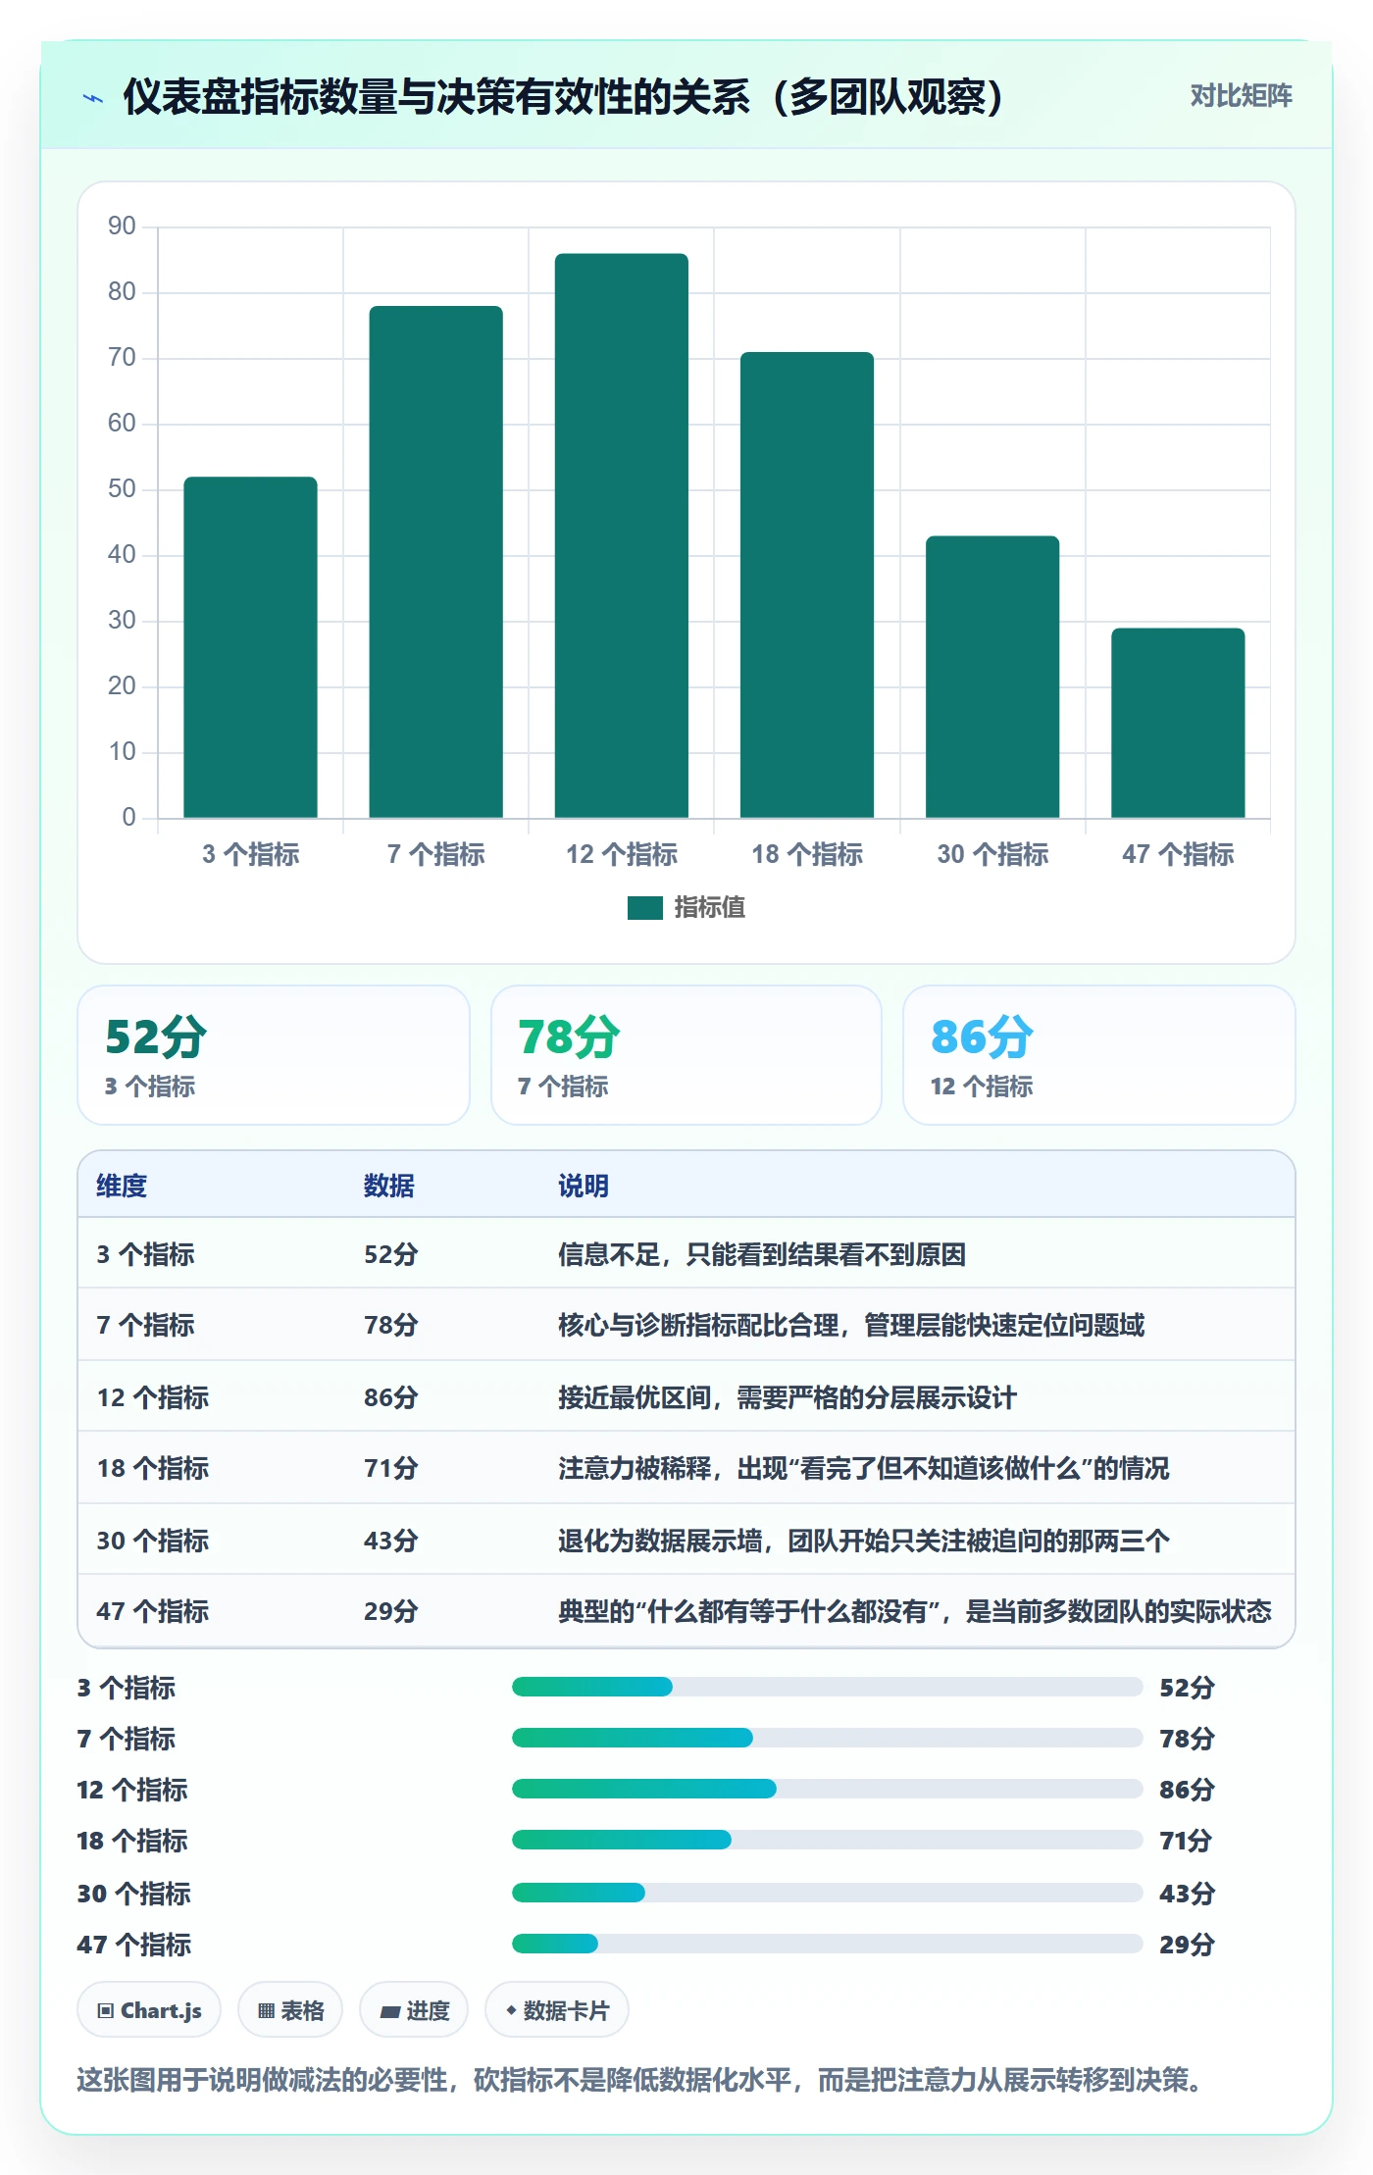The height and width of the screenshot is (2175, 1373).
Task: Click the x-axis label 12 个指标
Action: point(622,854)
